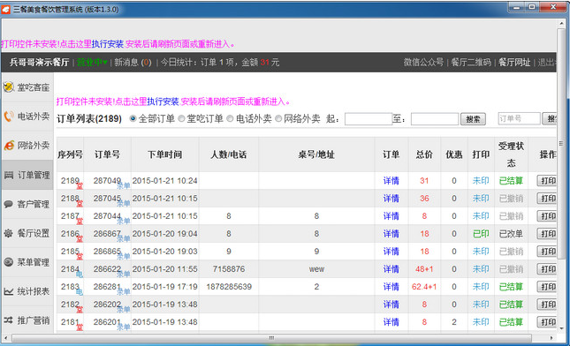Image resolution: width=570 pixels, height=346 pixels.
Task: Open the 微信公众号 link in header
Action: [423, 63]
